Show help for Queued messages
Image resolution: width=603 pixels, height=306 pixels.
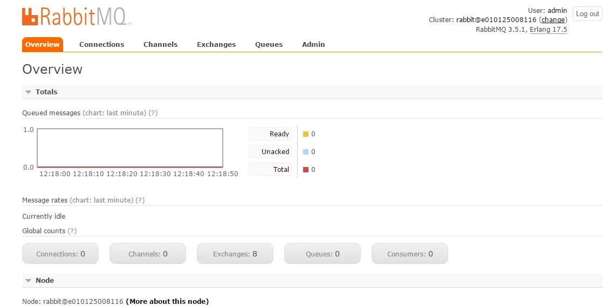[153, 113]
